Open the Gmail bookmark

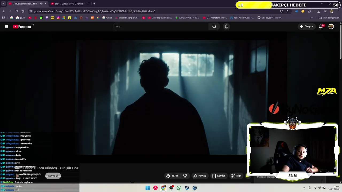107,18
